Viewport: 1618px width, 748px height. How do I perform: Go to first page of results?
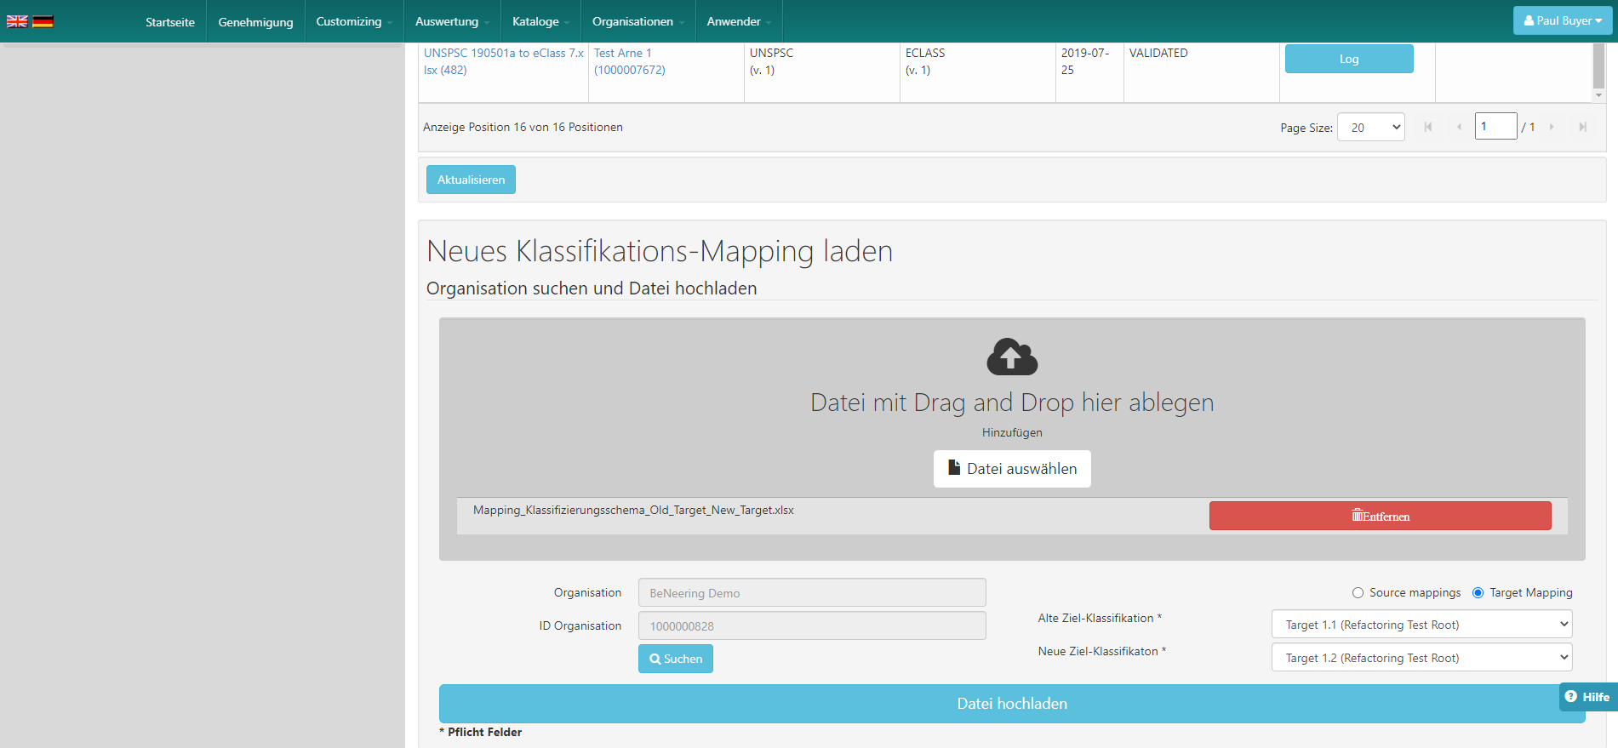click(x=1427, y=127)
